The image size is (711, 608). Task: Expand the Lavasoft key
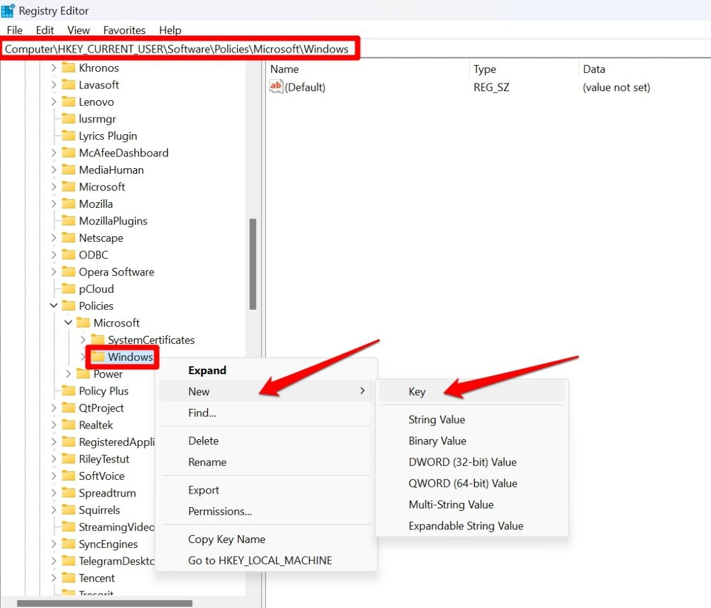(54, 85)
